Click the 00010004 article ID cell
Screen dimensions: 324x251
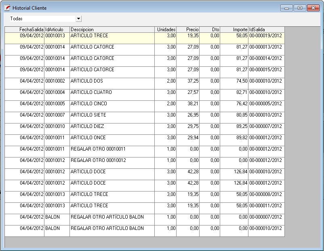pyautogui.click(x=57, y=95)
